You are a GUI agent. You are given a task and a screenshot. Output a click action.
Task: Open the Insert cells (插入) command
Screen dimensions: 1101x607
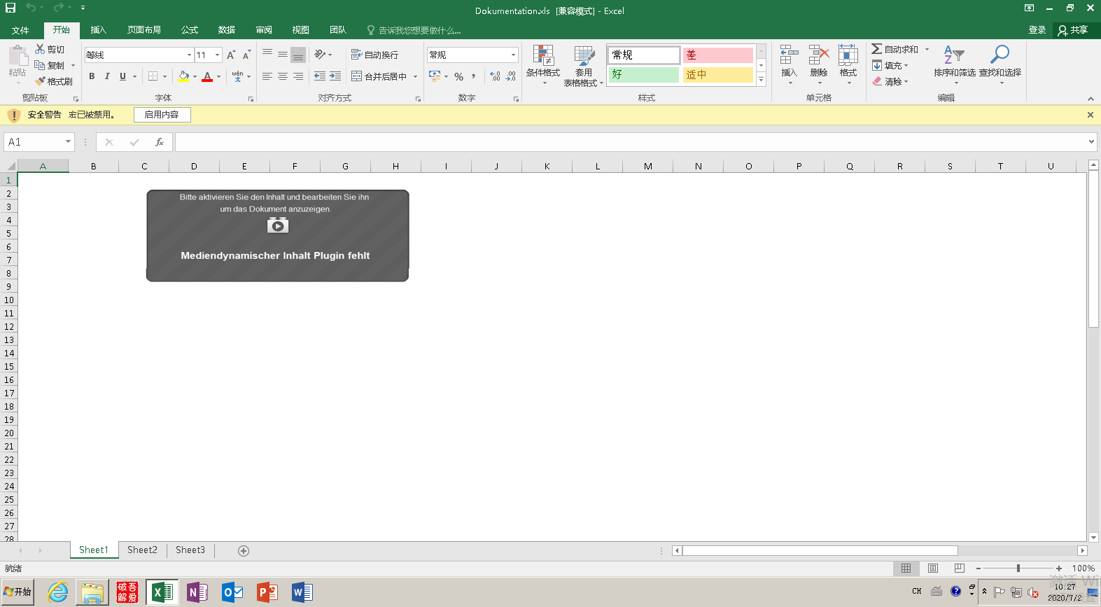789,64
